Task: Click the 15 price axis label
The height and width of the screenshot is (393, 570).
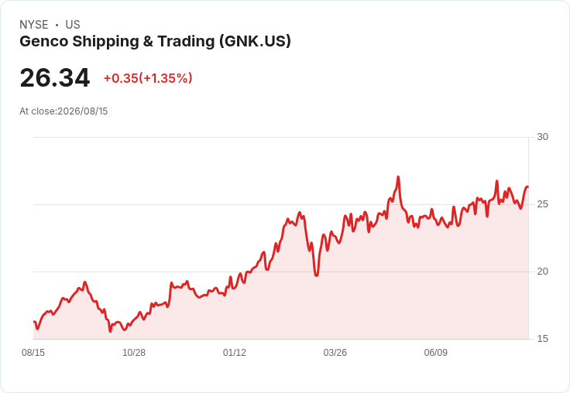Action: pyautogui.click(x=543, y=339)
